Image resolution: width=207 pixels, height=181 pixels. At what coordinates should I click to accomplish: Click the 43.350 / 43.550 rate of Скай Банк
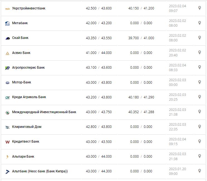(99, 38)
